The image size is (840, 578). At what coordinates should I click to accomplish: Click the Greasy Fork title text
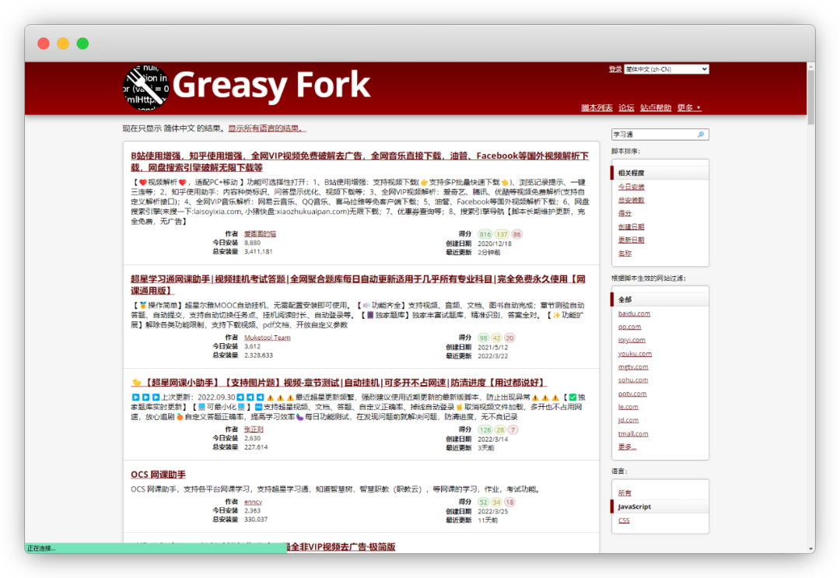tap(271, 85)
